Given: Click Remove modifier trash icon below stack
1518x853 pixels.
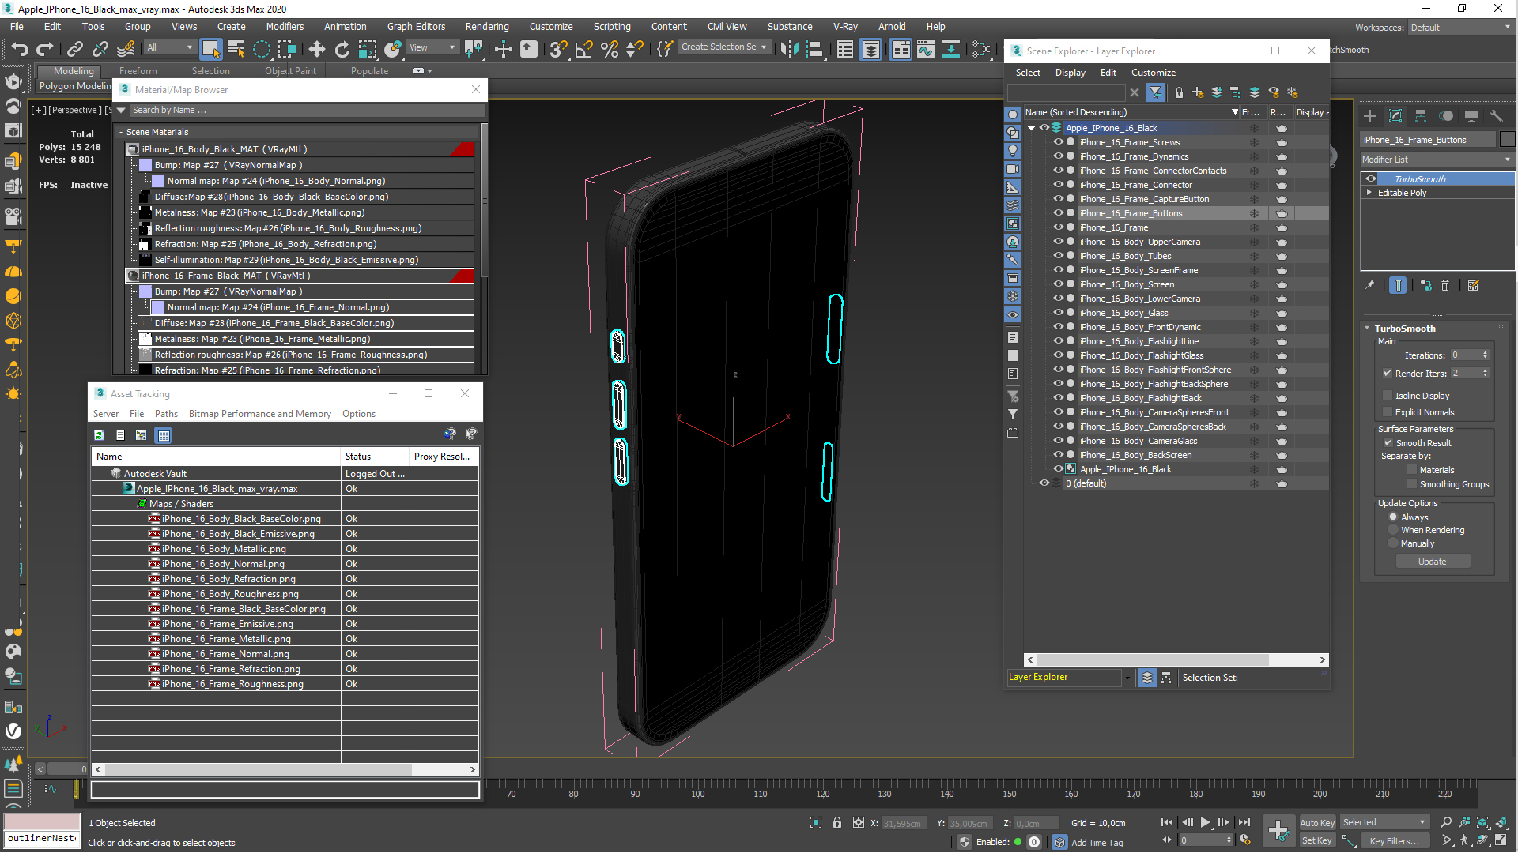Looking at the screenshot, I should coord(1445,285).
